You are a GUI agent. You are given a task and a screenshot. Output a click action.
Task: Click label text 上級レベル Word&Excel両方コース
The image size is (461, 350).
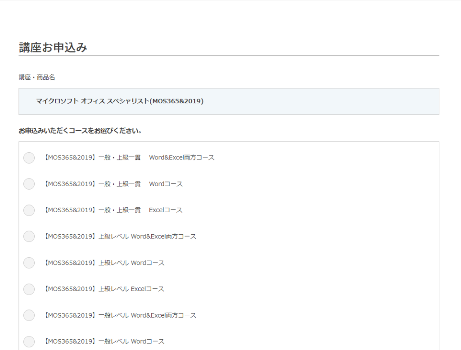tap(120, 236)
